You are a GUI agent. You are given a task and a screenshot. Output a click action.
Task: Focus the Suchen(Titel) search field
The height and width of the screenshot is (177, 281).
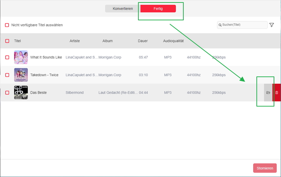(244, 25)
